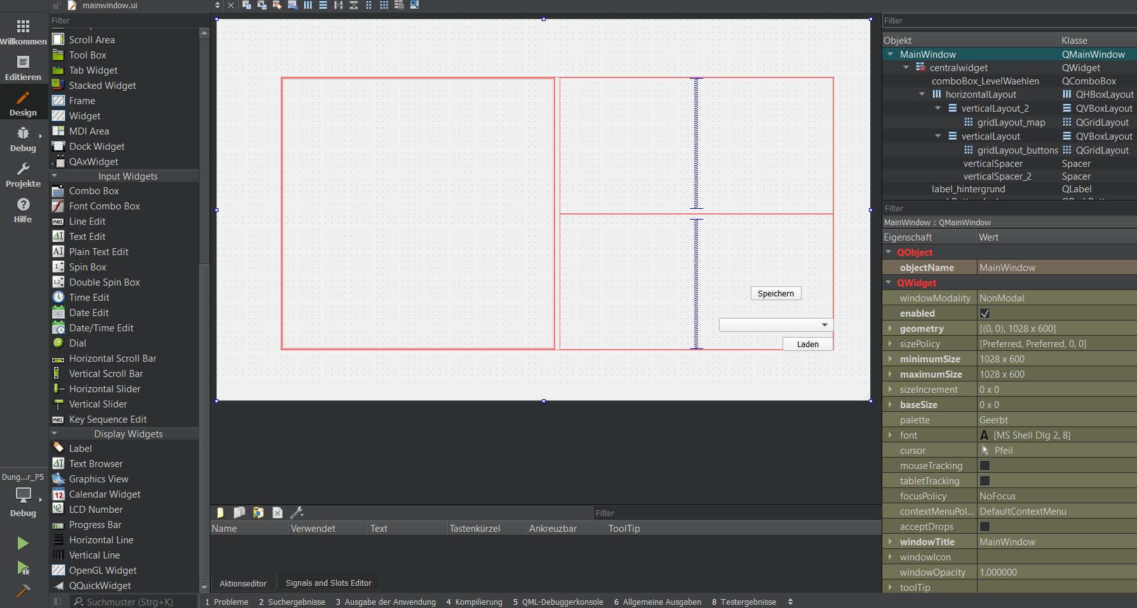Toggle the acceptDrops checkbox
The width and height of the screenshot is (1137, 608).
pos(985,527)
